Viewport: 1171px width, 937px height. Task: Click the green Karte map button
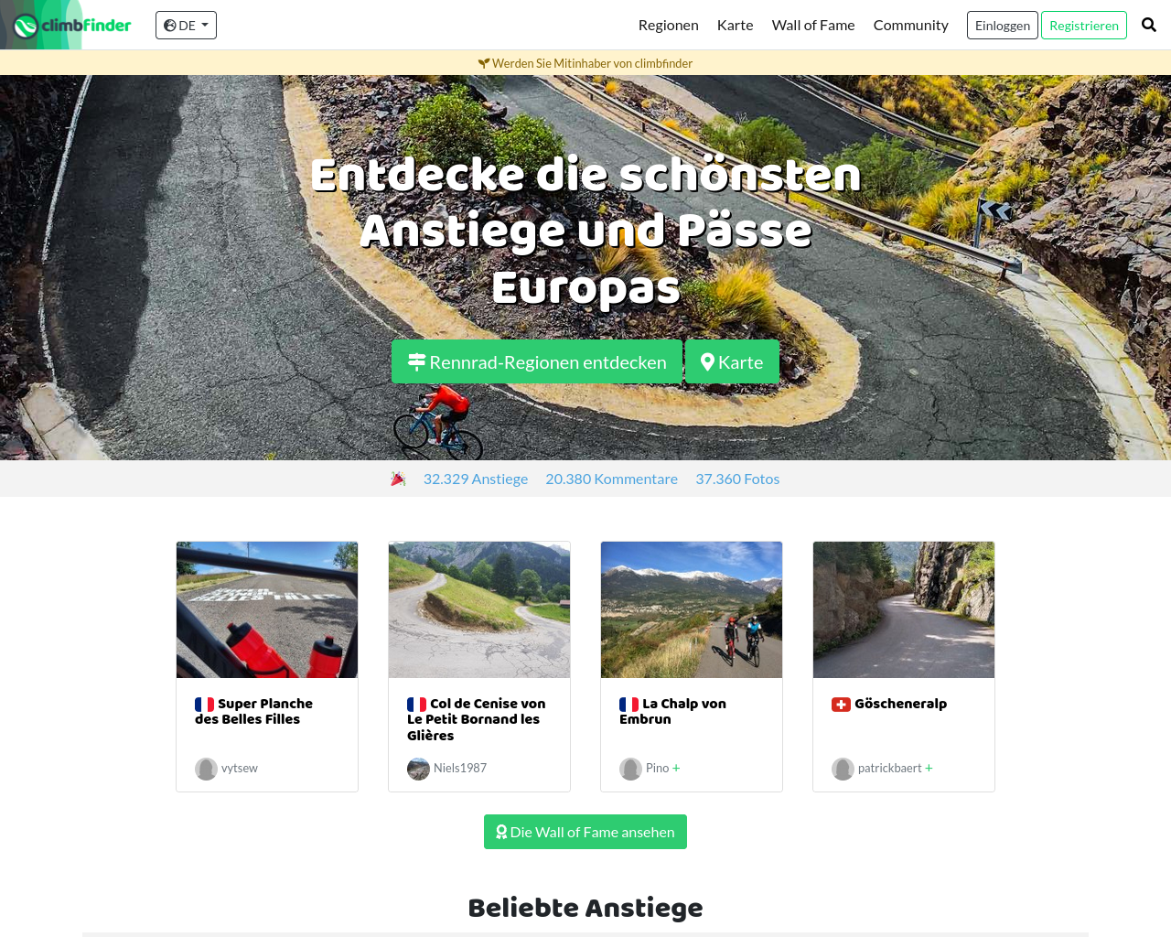pos(732,361)
